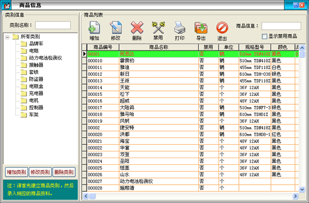Click the 商品名称 column header
Image resolution: width=309 pixels, height=203 pixels.
(158, 47)
